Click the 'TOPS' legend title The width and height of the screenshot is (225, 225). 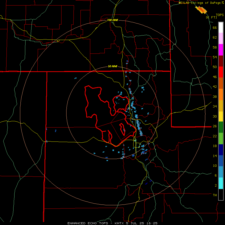[x=220, y=15]
